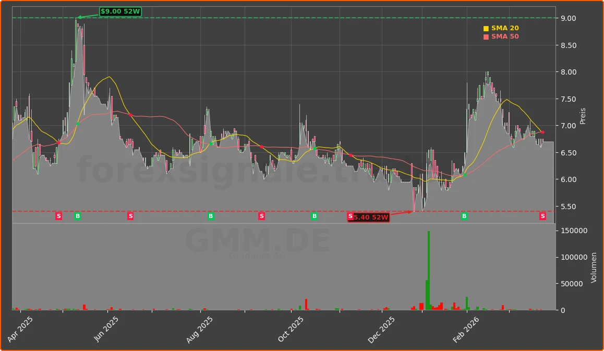The width and height of the screenshot is (604, 351).
Task: Click the Dec 2025 date label
Action: 381,330
